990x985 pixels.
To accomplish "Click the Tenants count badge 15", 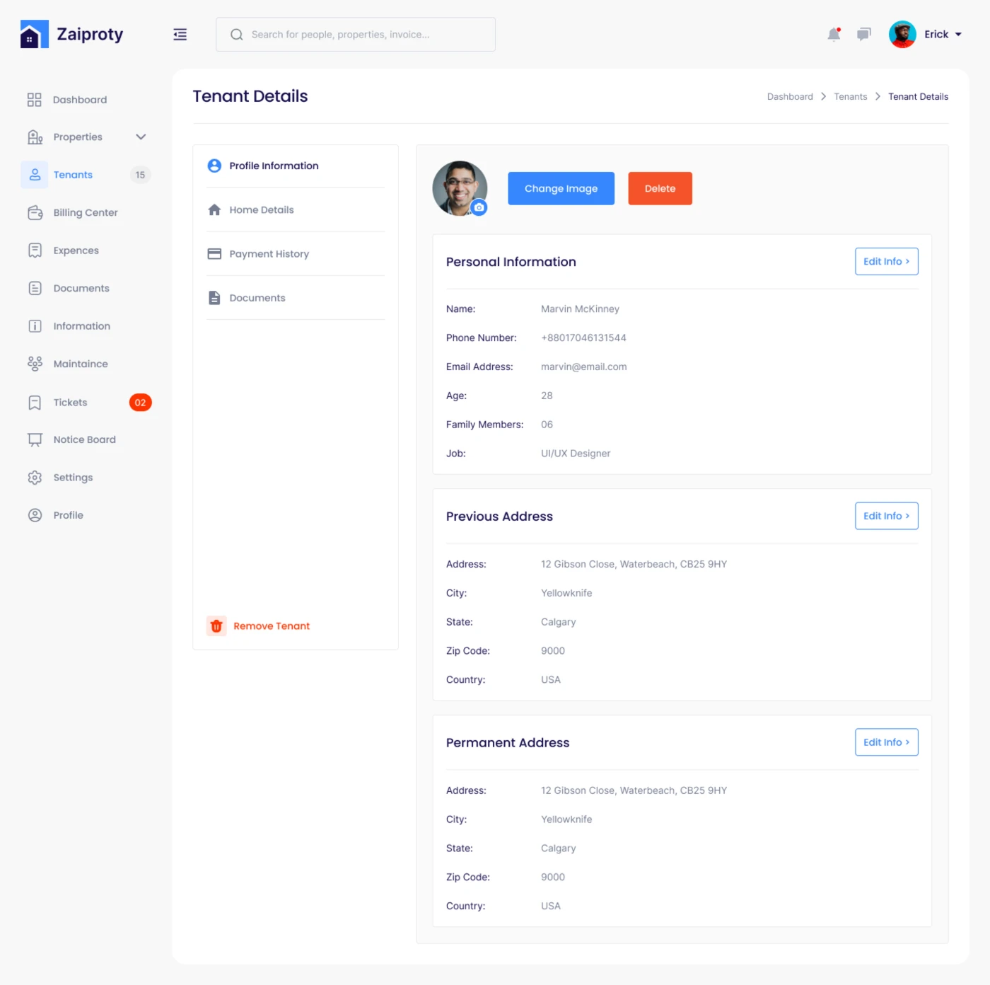I will (x=140, y=175).
